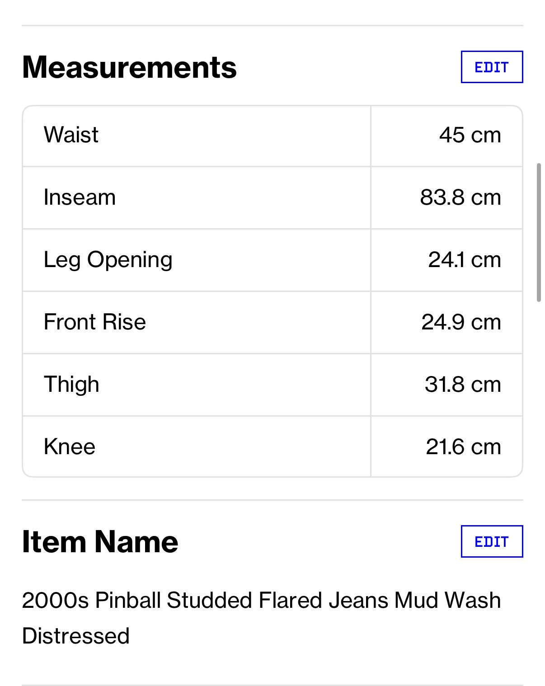
Task: Select the 45 cm waist value
Action: tap(470, 135)
